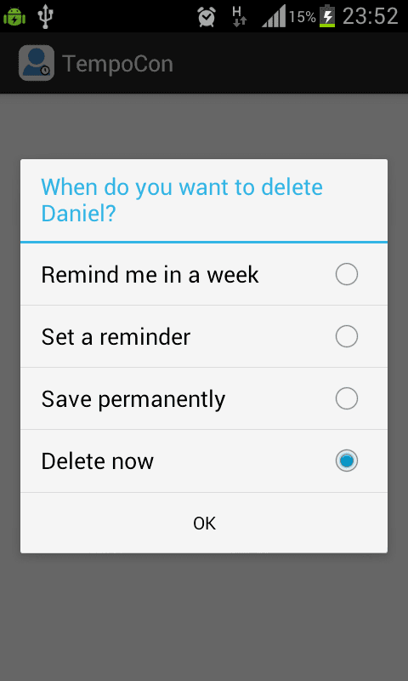Choose the Delete now option text
408x681 pixels.
(x=98, y=461)
